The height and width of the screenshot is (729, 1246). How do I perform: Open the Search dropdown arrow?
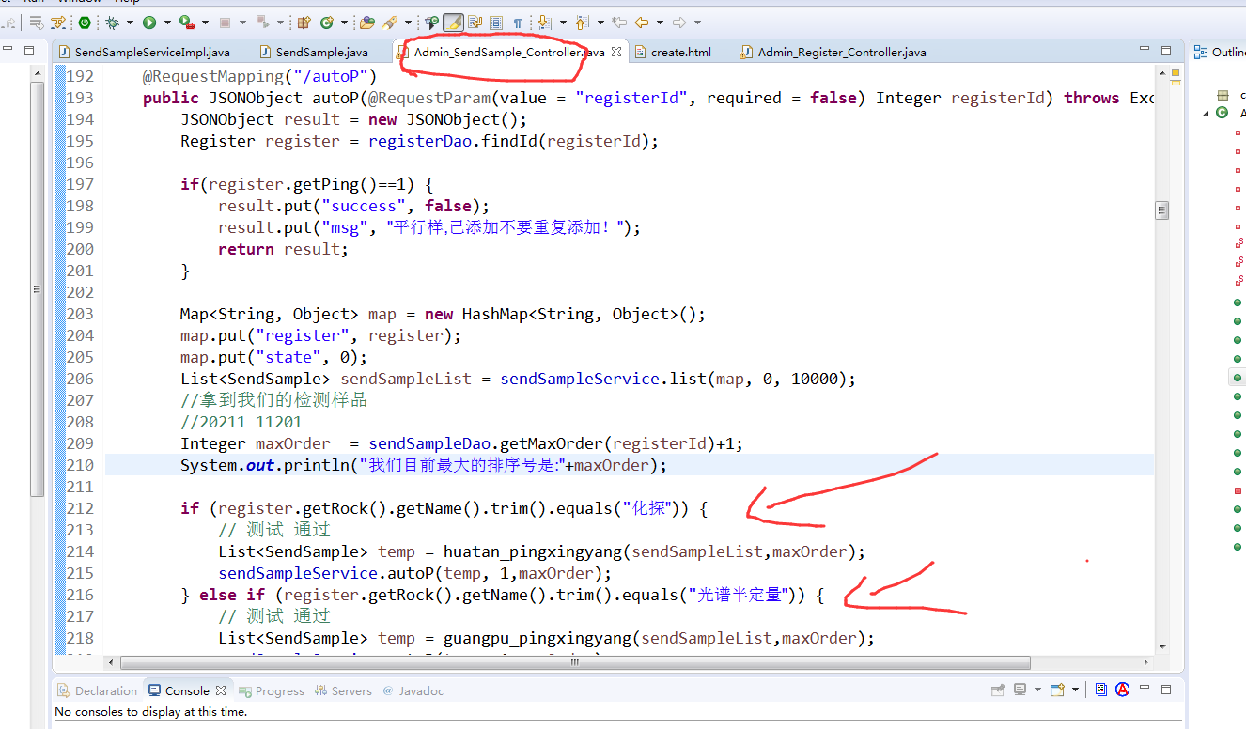(408, 22)
